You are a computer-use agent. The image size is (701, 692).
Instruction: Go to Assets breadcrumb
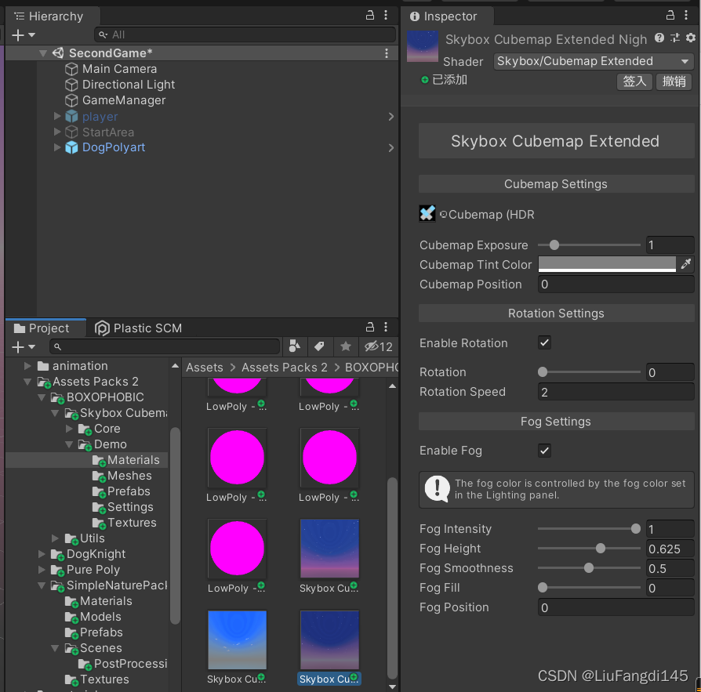[205, 368]
